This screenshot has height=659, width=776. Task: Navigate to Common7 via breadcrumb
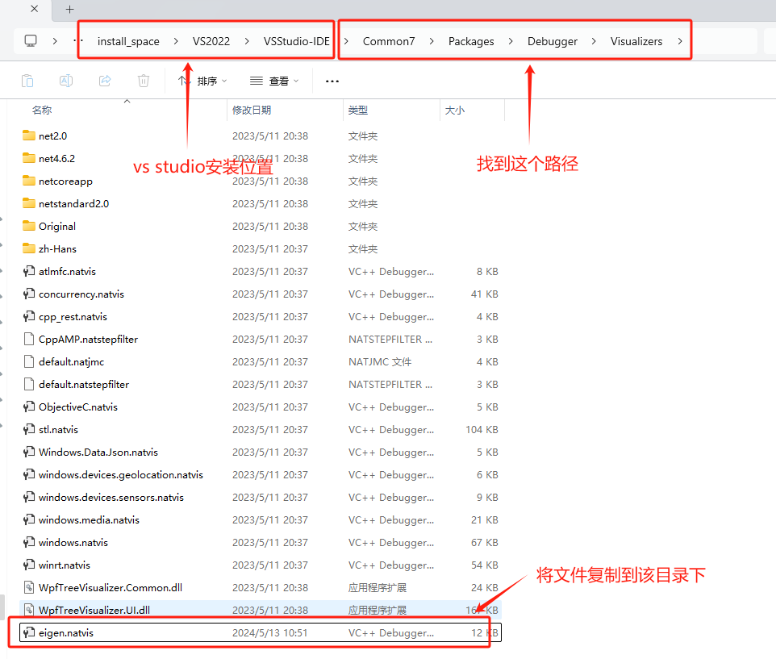[x=389, y=40]
